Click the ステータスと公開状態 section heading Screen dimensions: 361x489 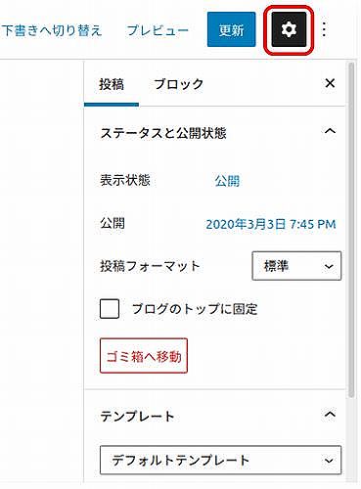(x=163, y=133)
